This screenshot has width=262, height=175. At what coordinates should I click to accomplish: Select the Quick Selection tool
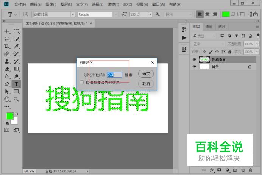[16, 39]
